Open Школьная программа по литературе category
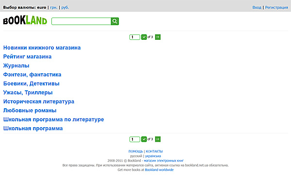The width and height of the screenshot is (291, 182). pos(54,119)
